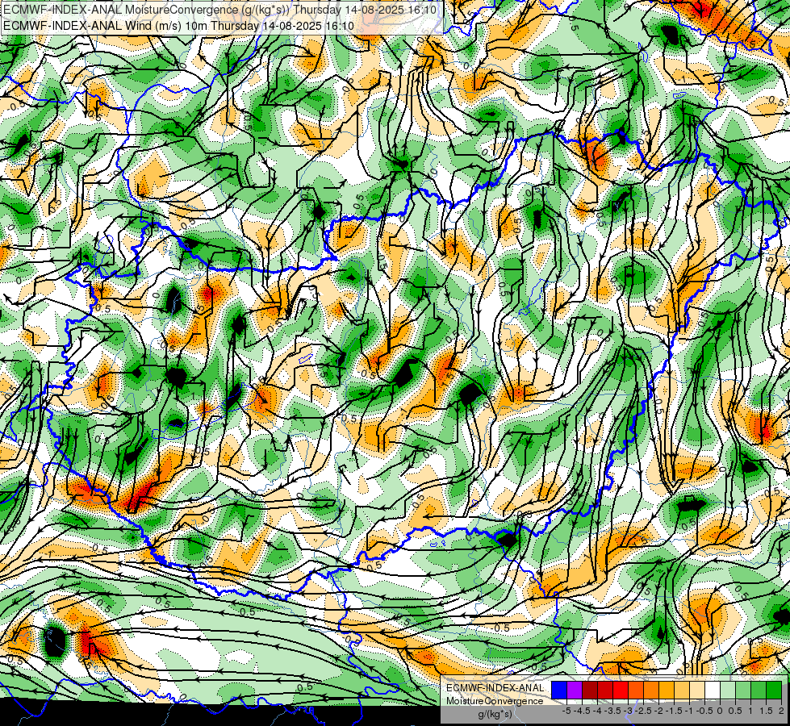
Task: Click the -2.5 tick label in legend
Action: point(643,711)
